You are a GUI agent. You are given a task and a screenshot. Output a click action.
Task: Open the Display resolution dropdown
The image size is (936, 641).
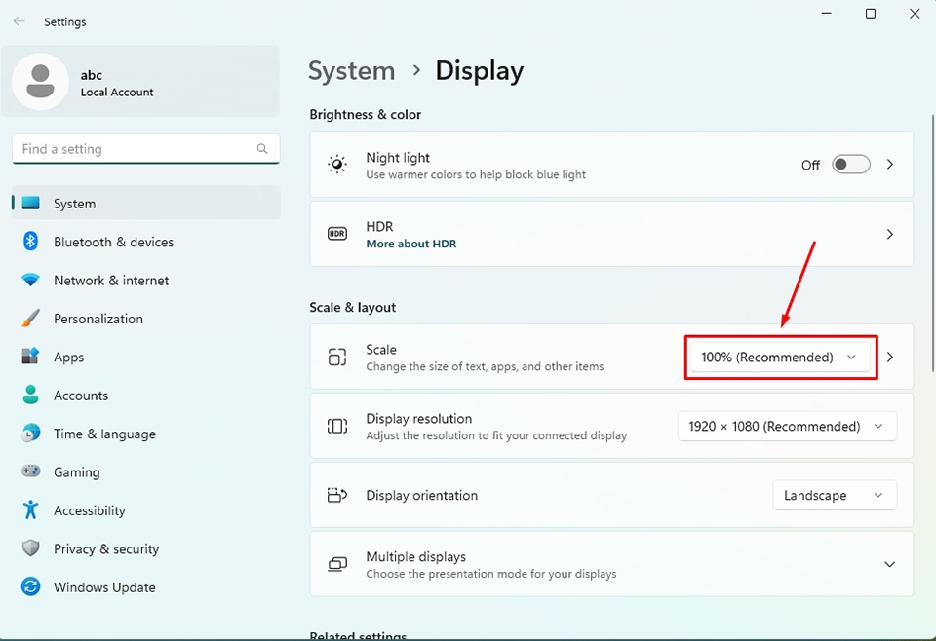[x=786, y=426]
